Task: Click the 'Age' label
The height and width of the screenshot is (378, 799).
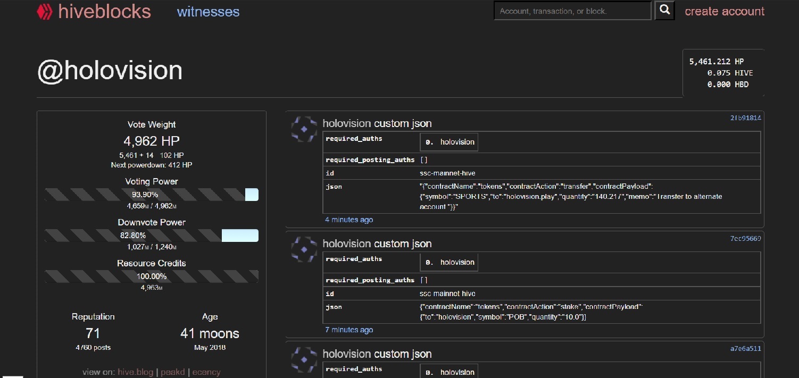Action: tap(210, 316)
